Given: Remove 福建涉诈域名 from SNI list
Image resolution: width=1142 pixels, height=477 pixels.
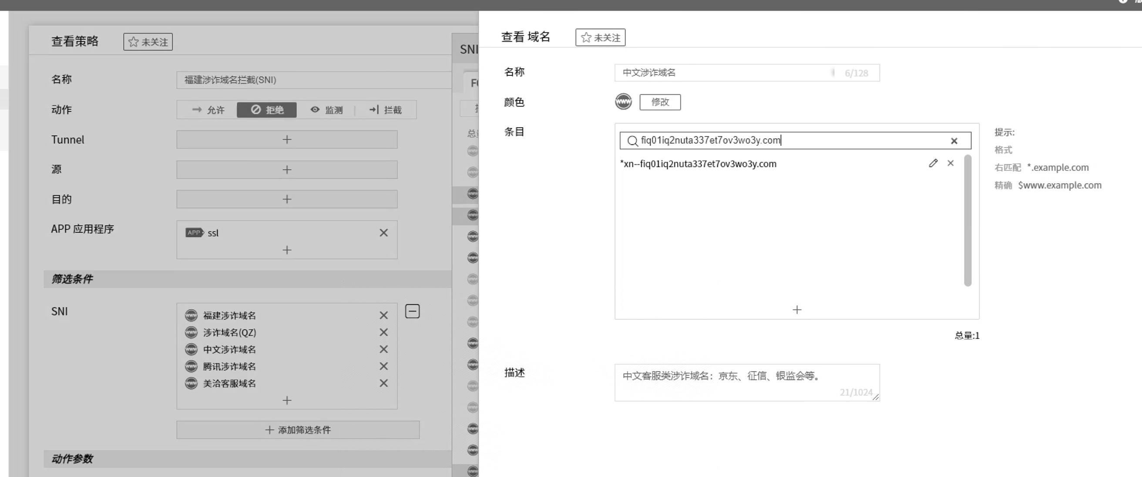Looking at the screenshot, I should [x=383, y=315].
